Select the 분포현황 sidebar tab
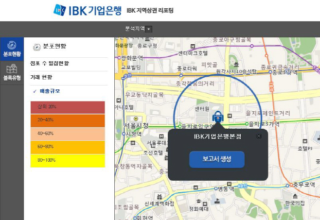Screen dimensions: 320x220 pyautogui.click(x=12, y=49)
